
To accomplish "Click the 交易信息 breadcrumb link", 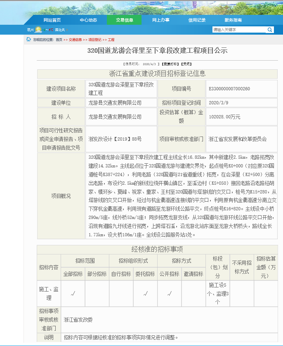I will 75,40.
